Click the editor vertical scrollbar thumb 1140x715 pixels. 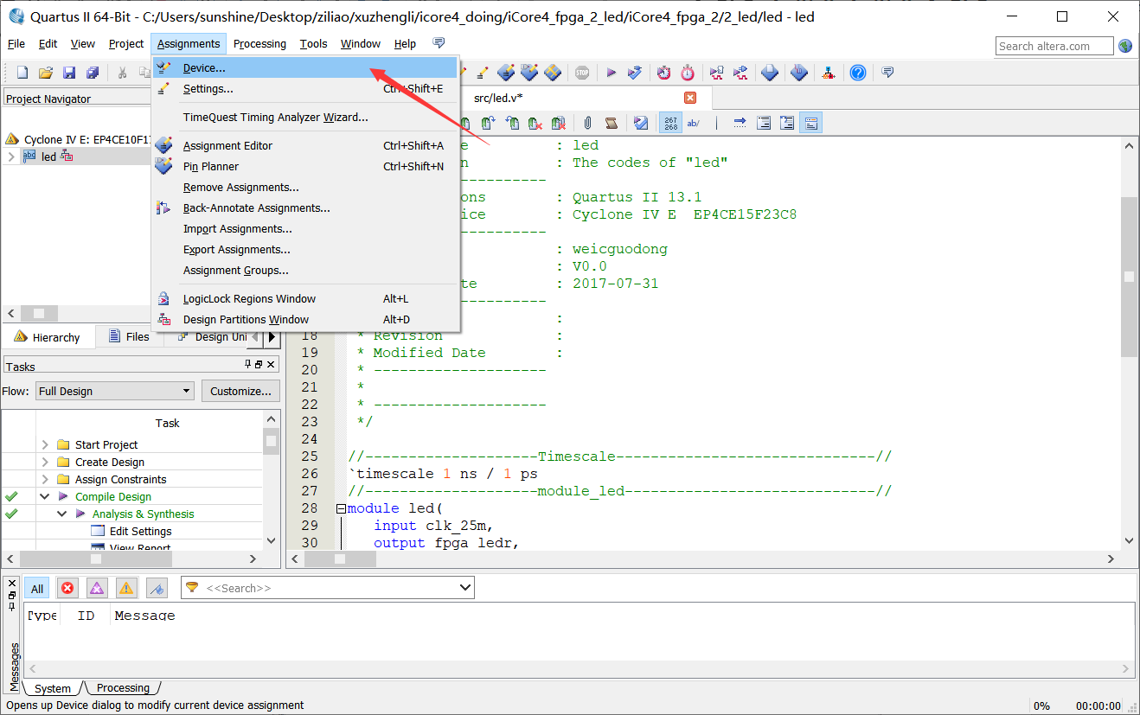[1129, 277]
